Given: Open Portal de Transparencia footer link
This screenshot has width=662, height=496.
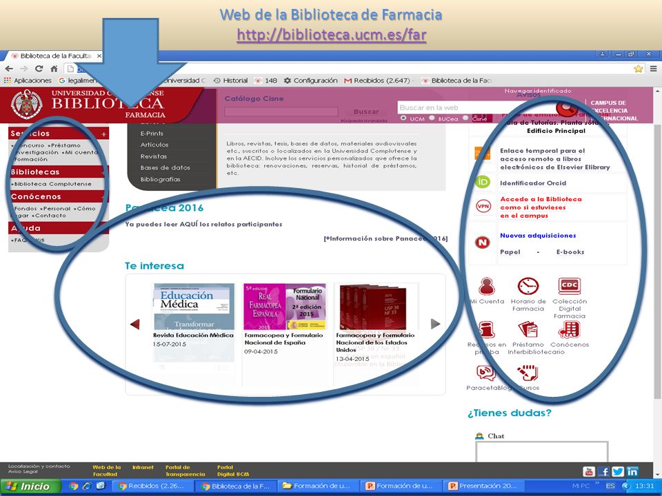Looking at the screenshot, I should coord(185,471).
